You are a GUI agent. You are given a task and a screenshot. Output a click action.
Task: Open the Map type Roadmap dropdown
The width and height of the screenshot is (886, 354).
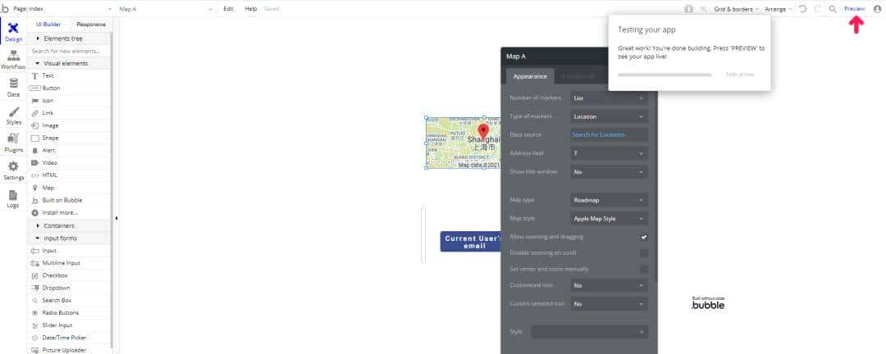pyautogui.click(x=610, y=200)
